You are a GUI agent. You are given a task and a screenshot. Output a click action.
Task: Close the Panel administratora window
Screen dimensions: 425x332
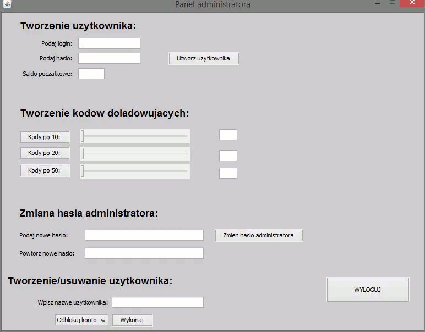pos(412,3)
